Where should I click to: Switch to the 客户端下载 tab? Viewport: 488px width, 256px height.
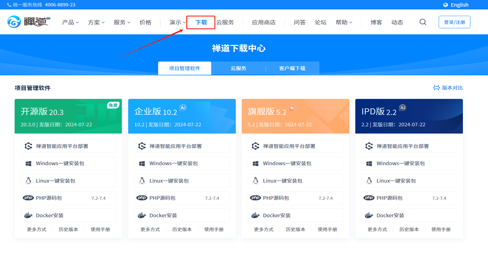[x=292, y=68]
